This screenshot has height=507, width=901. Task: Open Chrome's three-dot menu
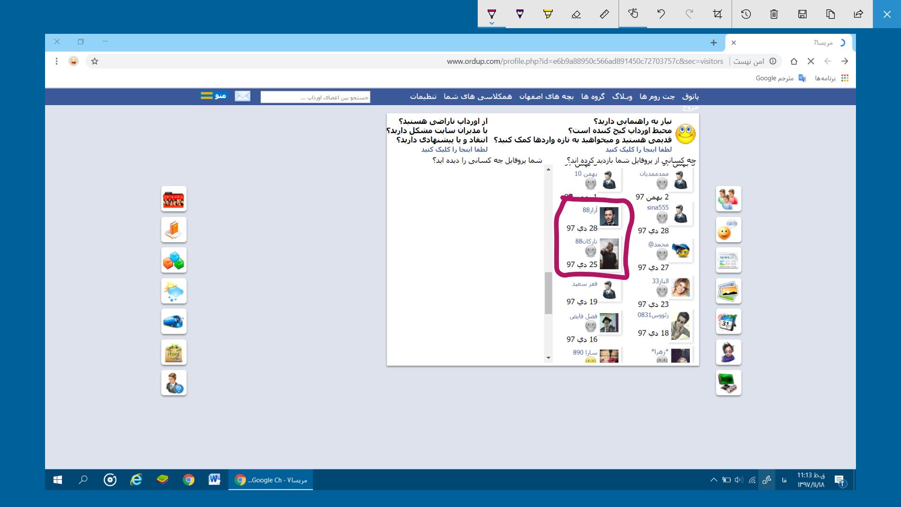(x=57, y=61)
